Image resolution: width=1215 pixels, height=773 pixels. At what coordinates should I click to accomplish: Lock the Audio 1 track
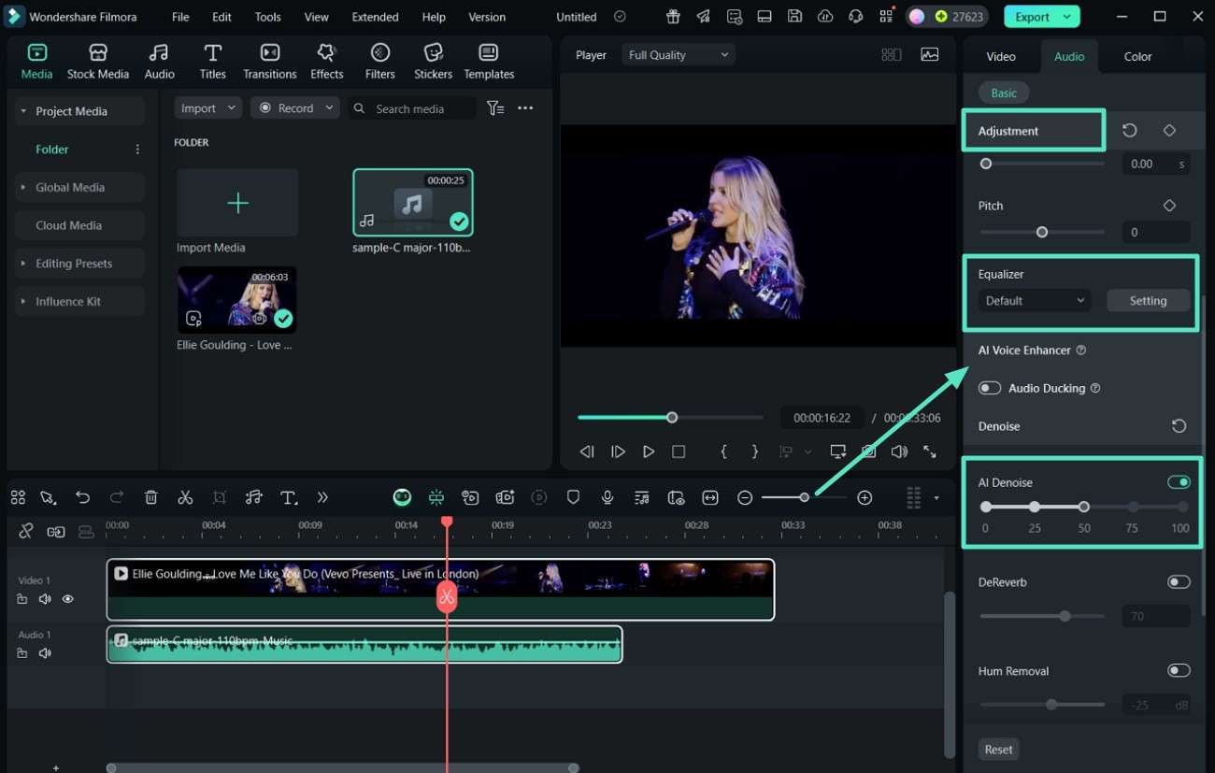[x=22, y=653]
